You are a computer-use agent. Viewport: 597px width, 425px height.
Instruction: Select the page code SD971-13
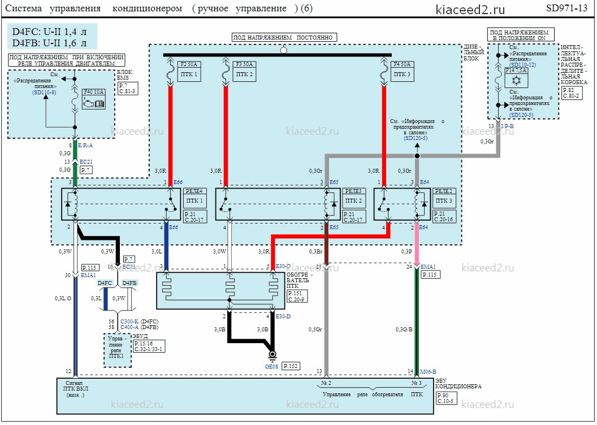566,8
